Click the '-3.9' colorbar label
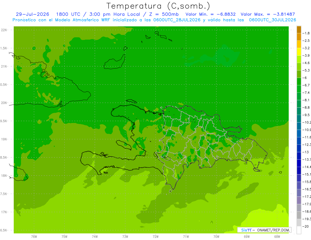Screen dimensions: 311x240 [306, 55]
